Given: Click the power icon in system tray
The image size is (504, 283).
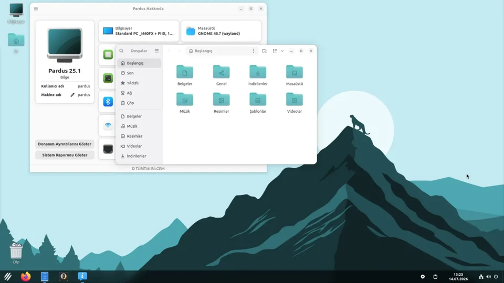Looking at the screenshot, I should (x=496, y=277).
